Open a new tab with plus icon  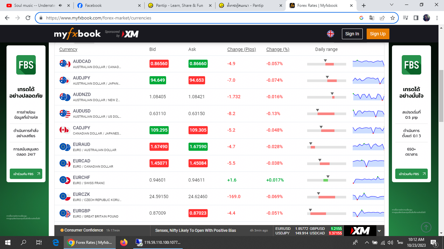coord(364,6)
